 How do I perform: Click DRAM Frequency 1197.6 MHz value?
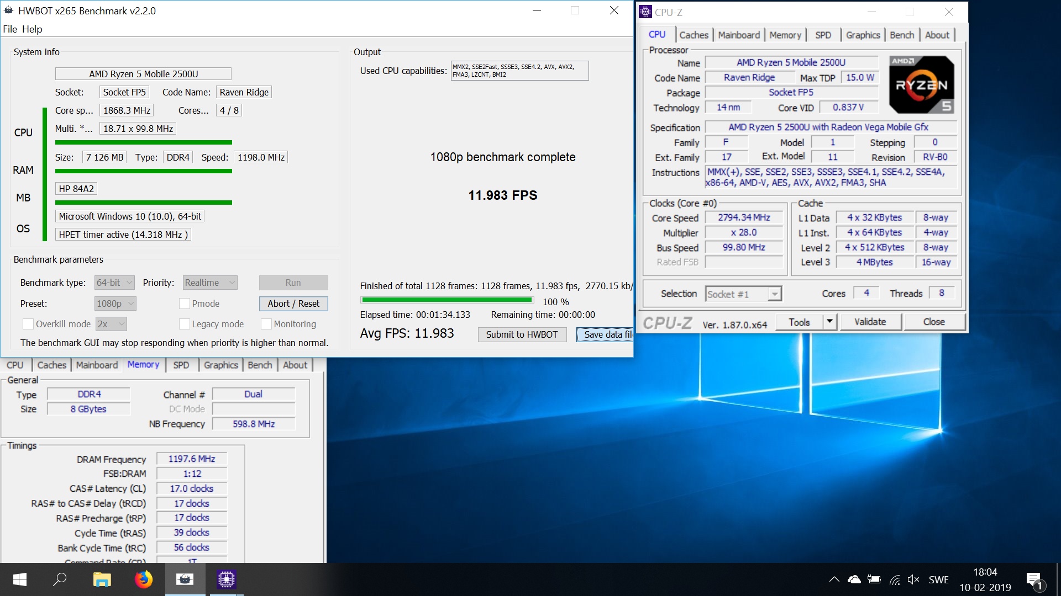pyautogui.click(x=192, y=459)
